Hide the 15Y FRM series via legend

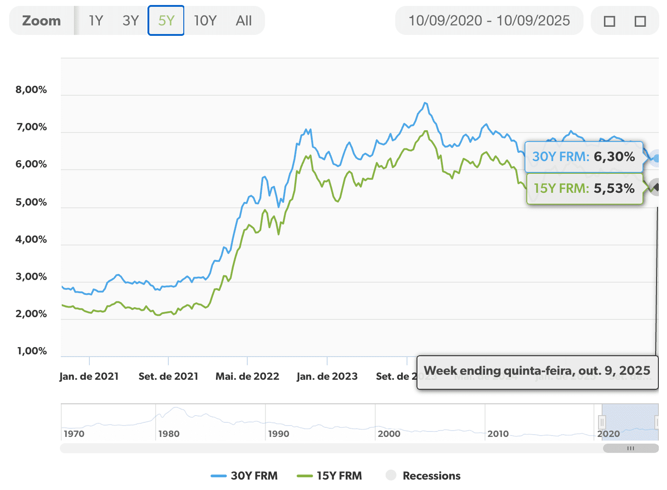pyautogui.click(x=330, y=476)
